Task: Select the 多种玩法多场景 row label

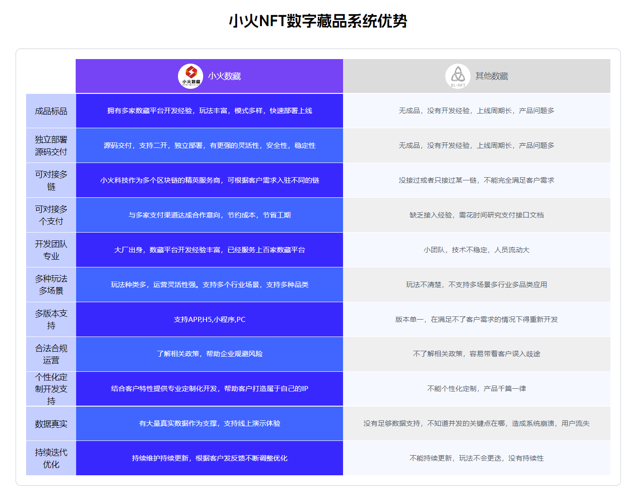Action: pos(51,284)
